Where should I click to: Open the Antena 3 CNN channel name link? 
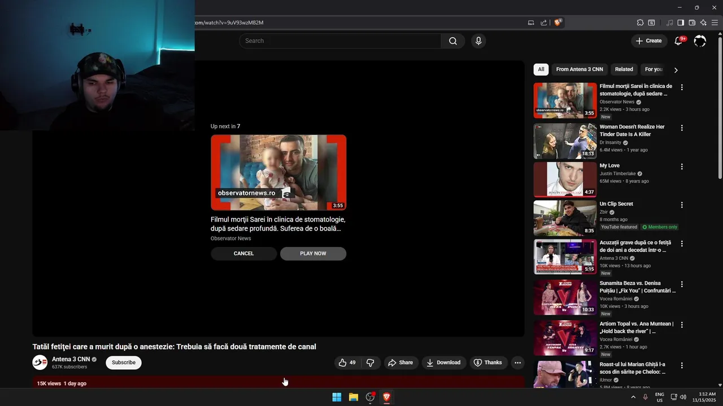click(x=71, y=359)
